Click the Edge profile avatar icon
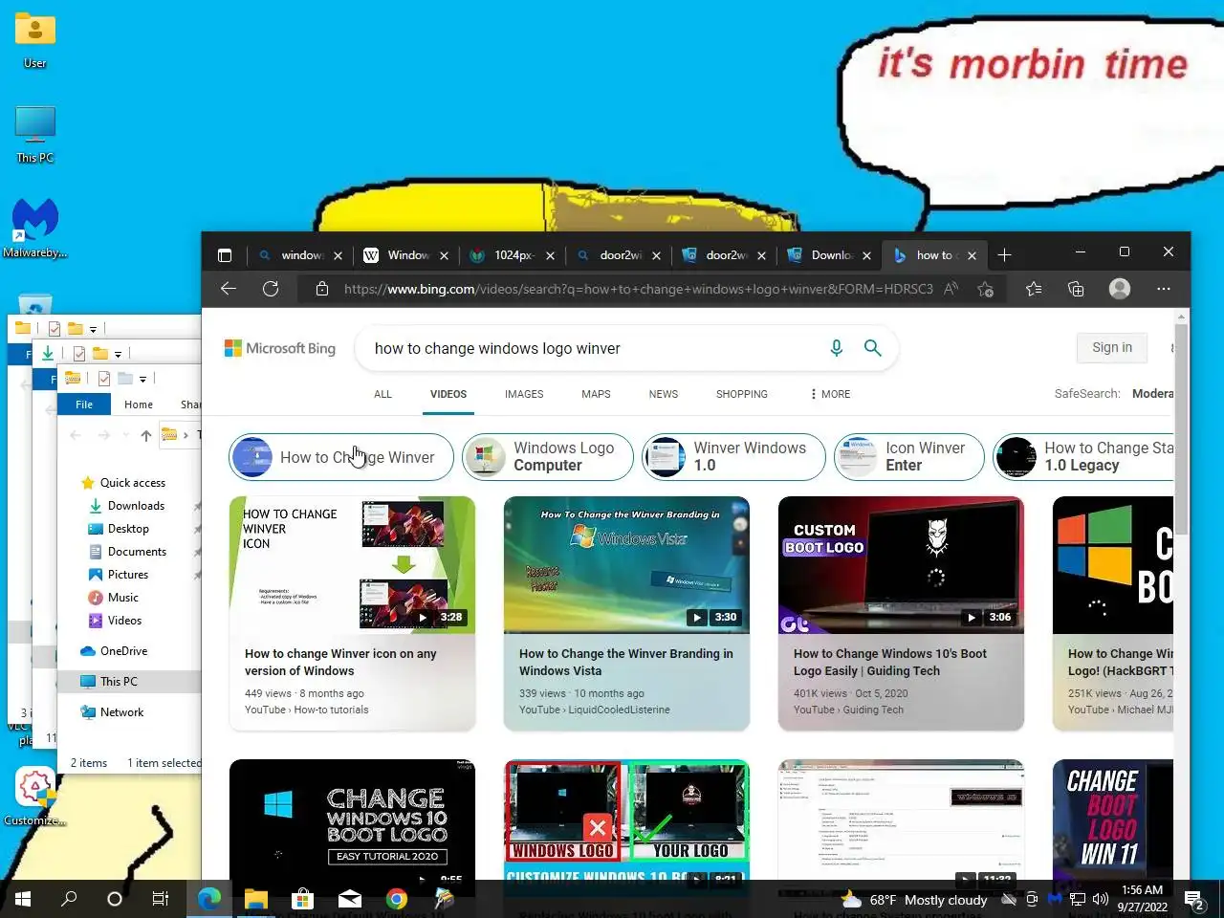The height and width of the screenshot is (918, 1224). (1119, 289)
